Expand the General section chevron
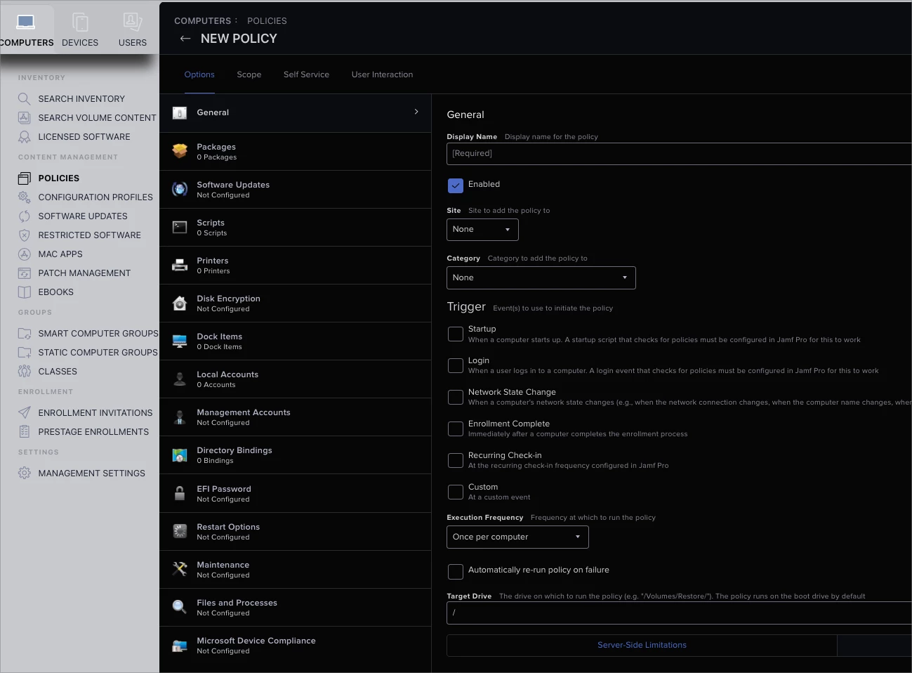 pos(416,112)
